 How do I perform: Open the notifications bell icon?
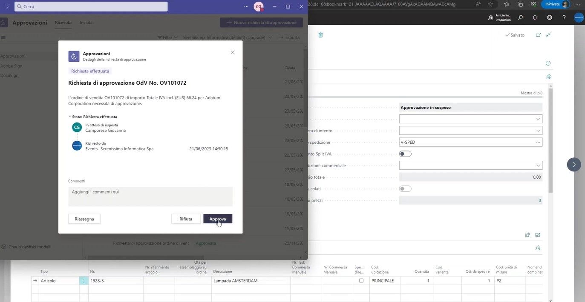coord(535,17)
